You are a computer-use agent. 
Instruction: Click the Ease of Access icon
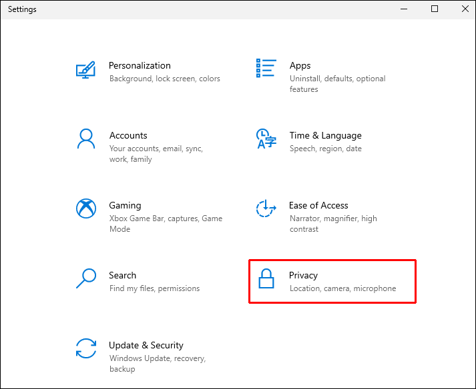coord(266,209)
